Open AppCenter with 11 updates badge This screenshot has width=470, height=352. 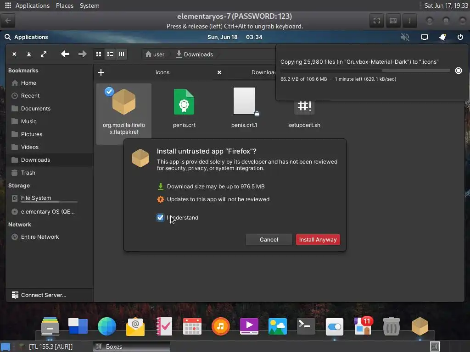pos(363,325)
